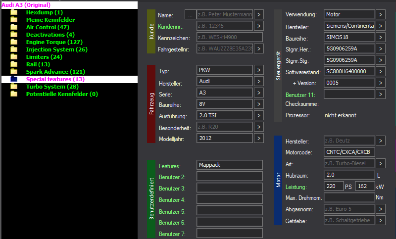This screenshot has height=239, width=396.
Task: Open the Spark Advance (121) folder icon
Action: (x=14, y=72)
